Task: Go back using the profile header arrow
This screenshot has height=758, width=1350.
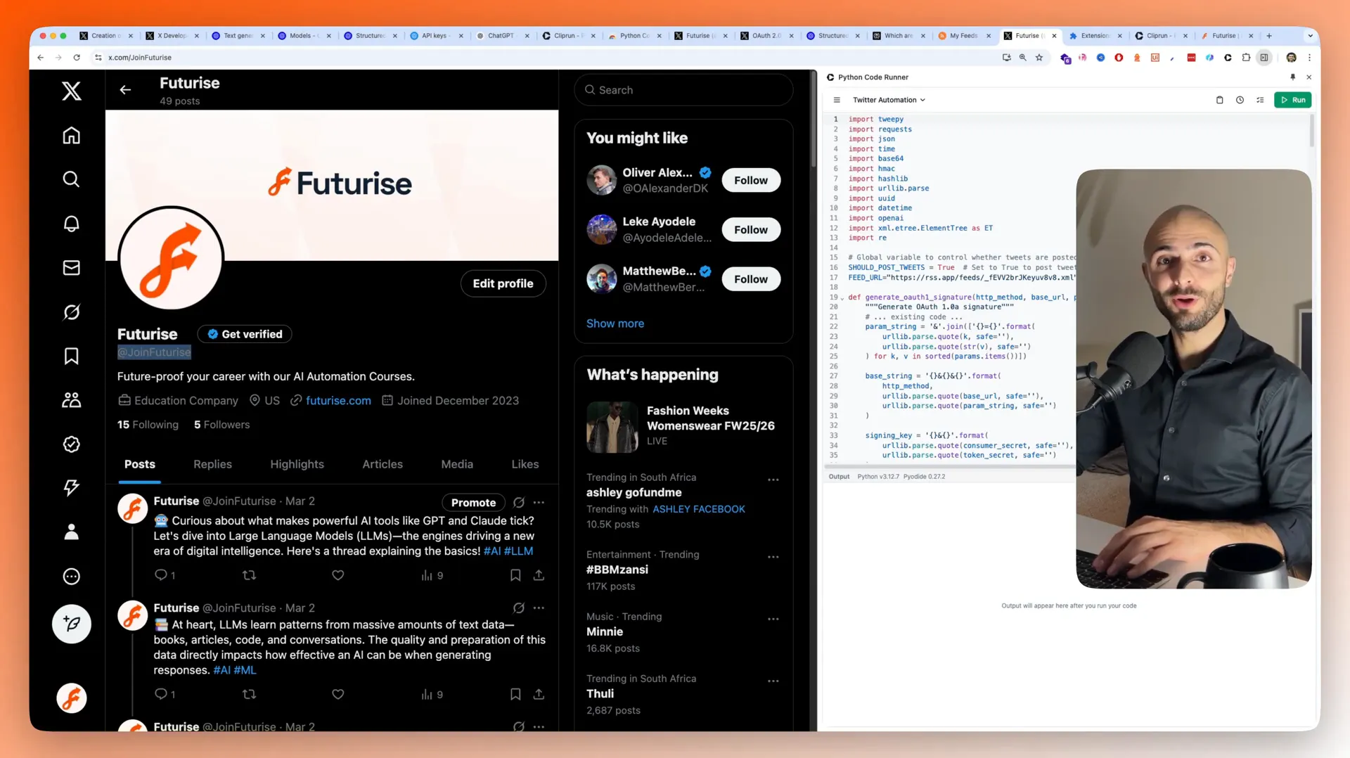Action: [125, 90]
